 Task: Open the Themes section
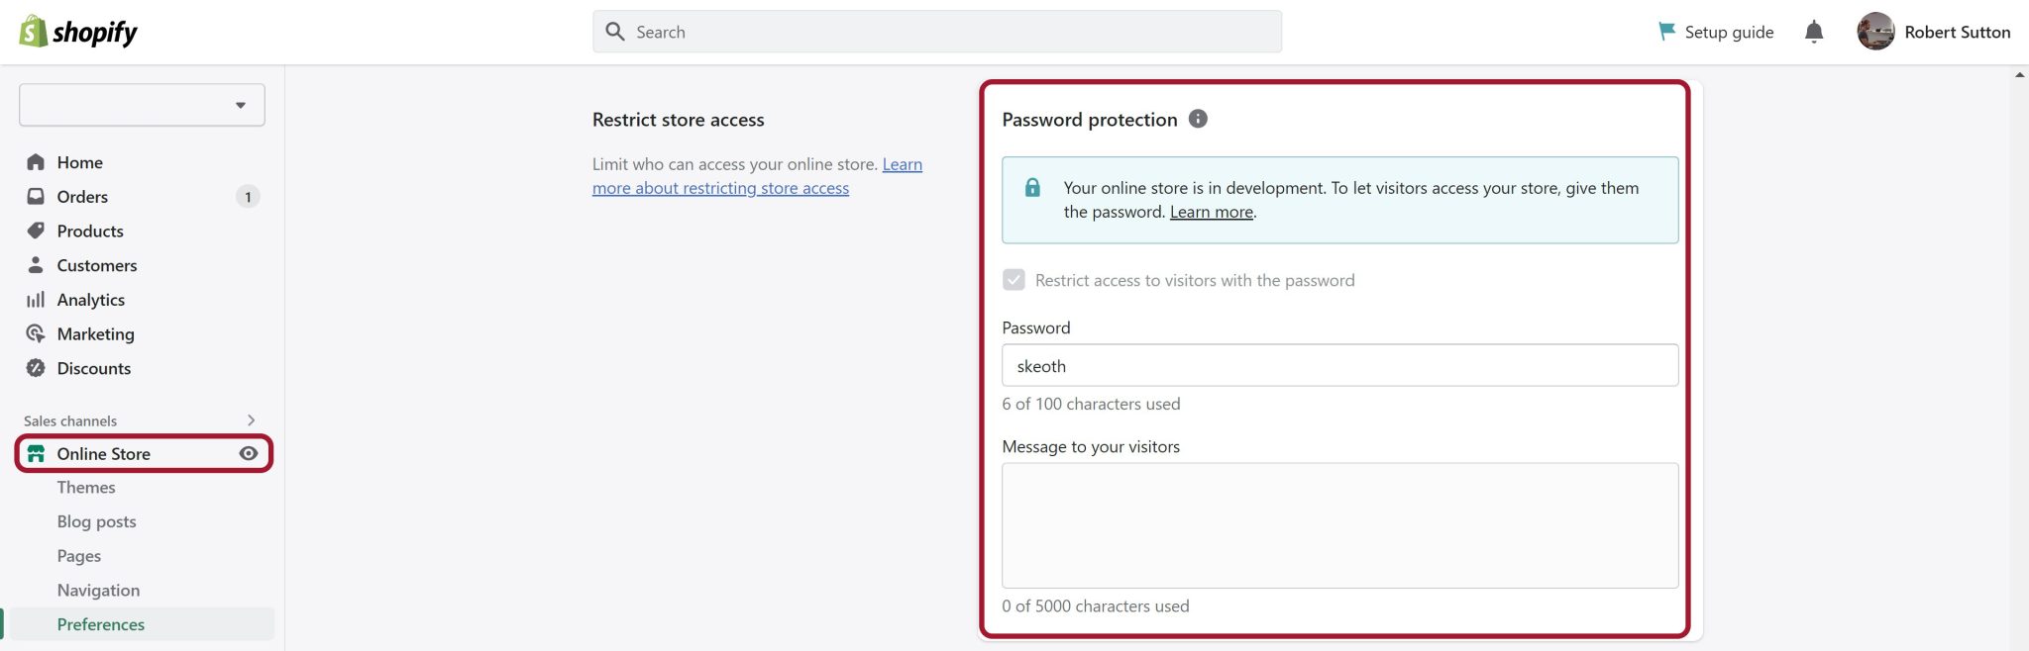click(x=85, y=487)
